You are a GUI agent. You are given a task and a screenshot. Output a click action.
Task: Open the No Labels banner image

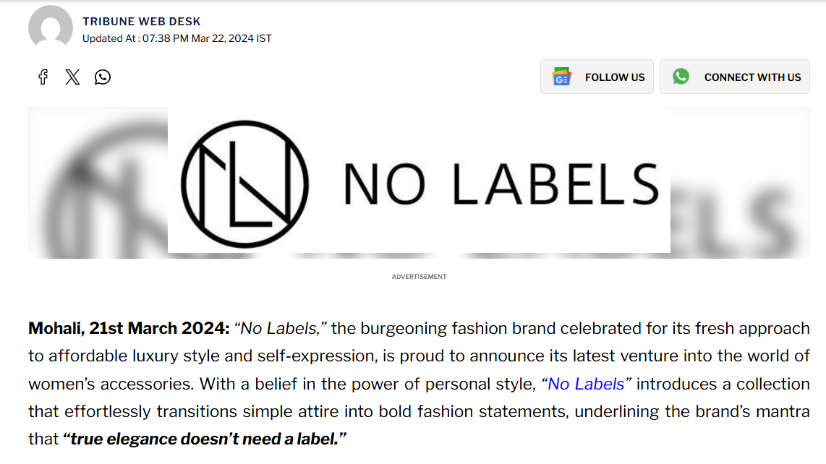pyautogui.click(x=418, y=181)
